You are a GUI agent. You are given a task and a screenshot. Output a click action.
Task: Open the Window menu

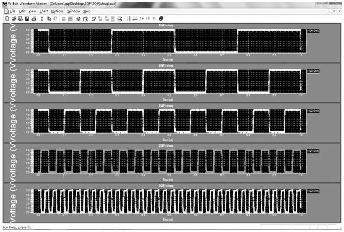coord(74,11)
